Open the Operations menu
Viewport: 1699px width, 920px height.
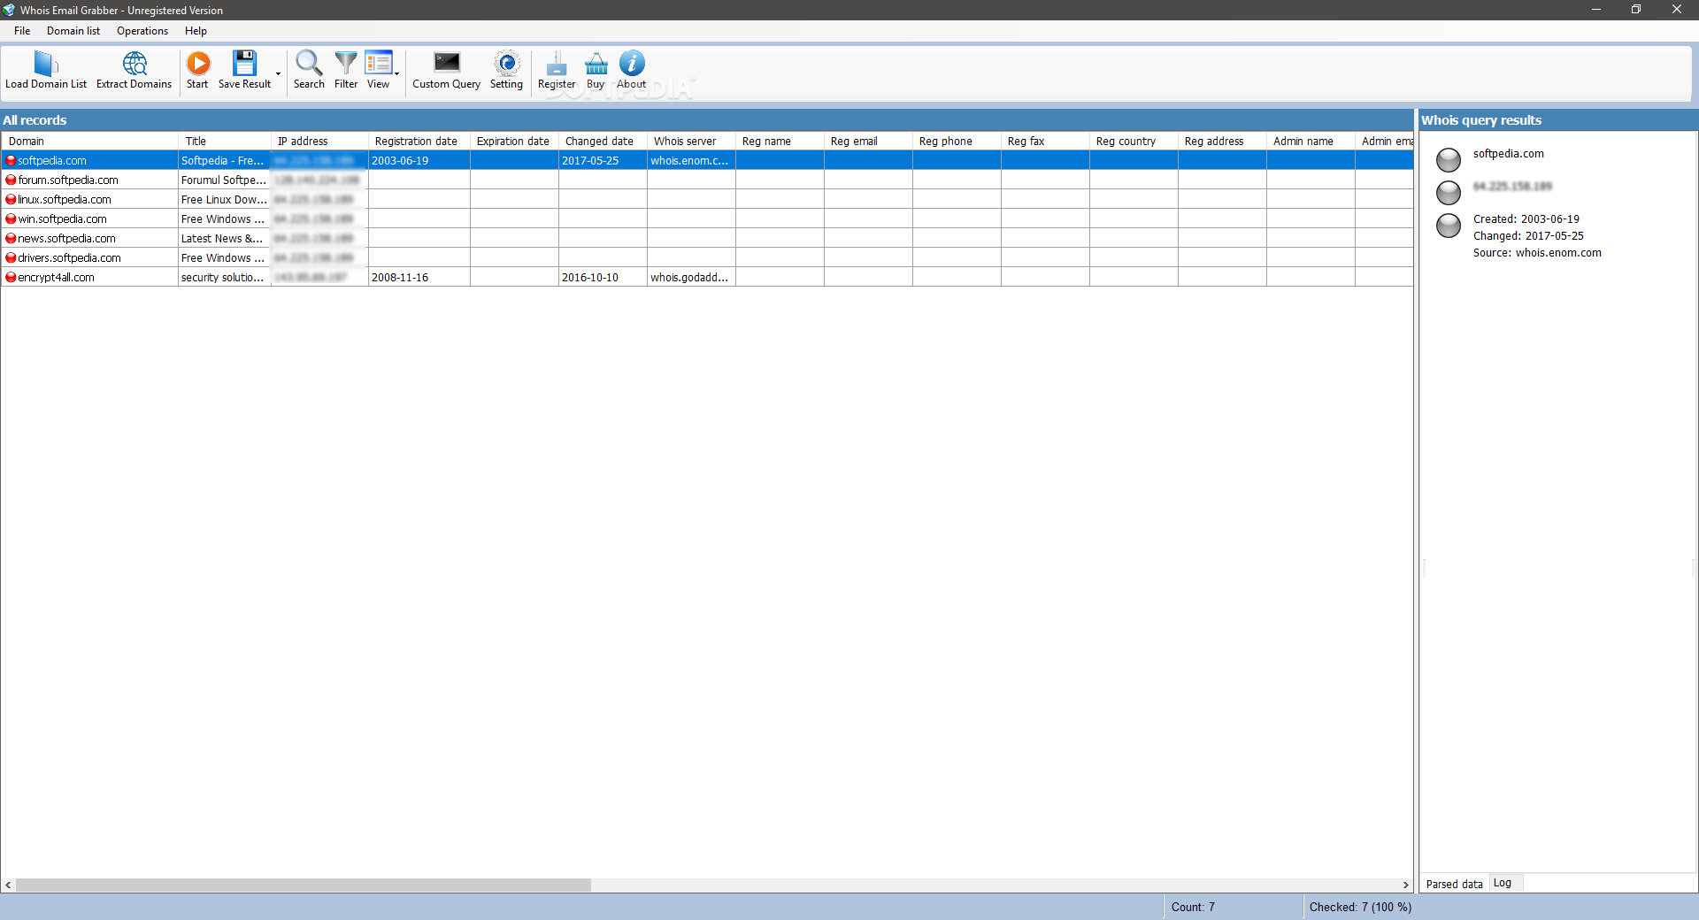click(142, 31)
